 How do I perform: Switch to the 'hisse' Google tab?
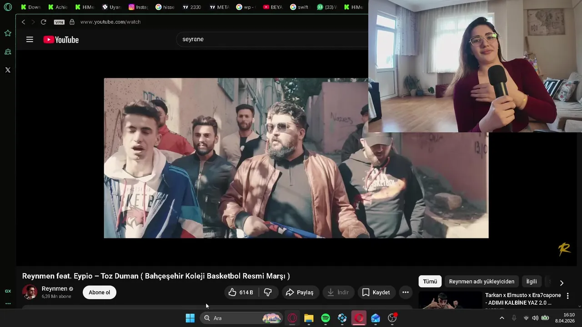click(x=165, y=7)
